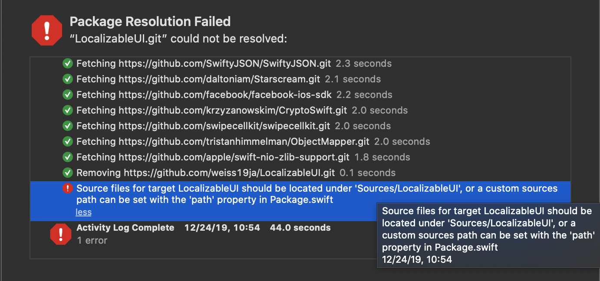Click the red error icon in the highlighted row
600x281 pixels.
point(67,189)
